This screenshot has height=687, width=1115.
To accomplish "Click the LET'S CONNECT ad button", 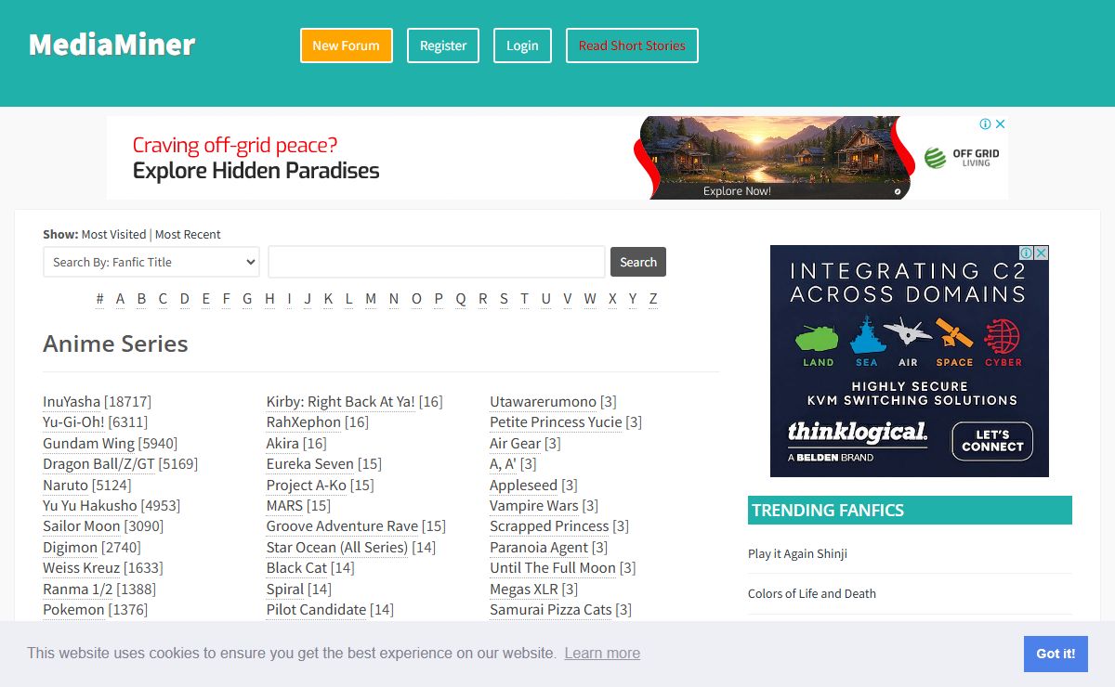I will tap(992, 441).
